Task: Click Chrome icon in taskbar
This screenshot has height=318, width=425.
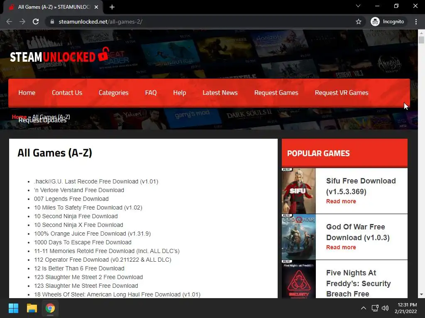Action: [50, 308]
